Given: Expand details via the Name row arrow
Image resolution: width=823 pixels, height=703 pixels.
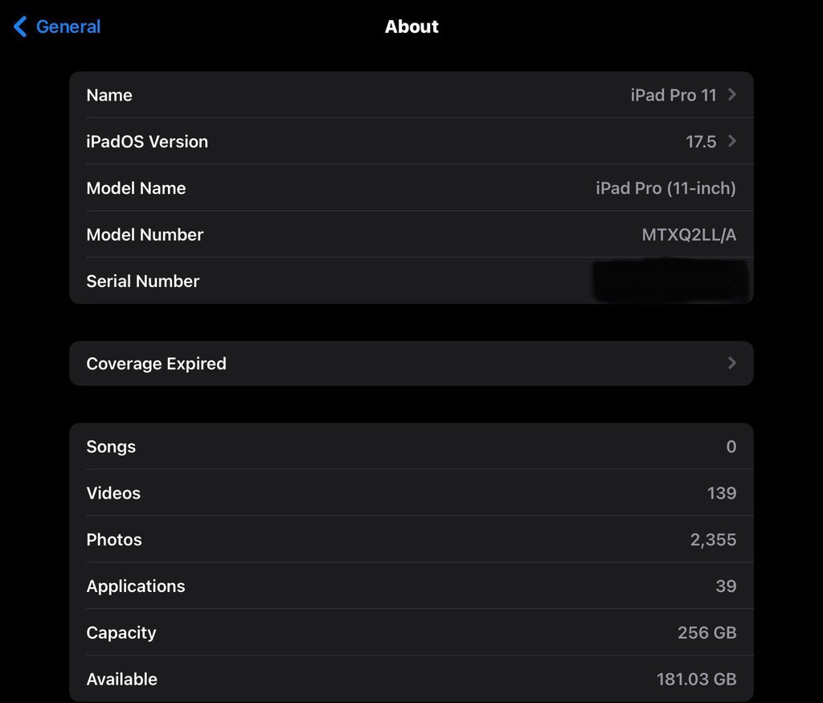Looking at the screenshot, I should pos(731,95).
